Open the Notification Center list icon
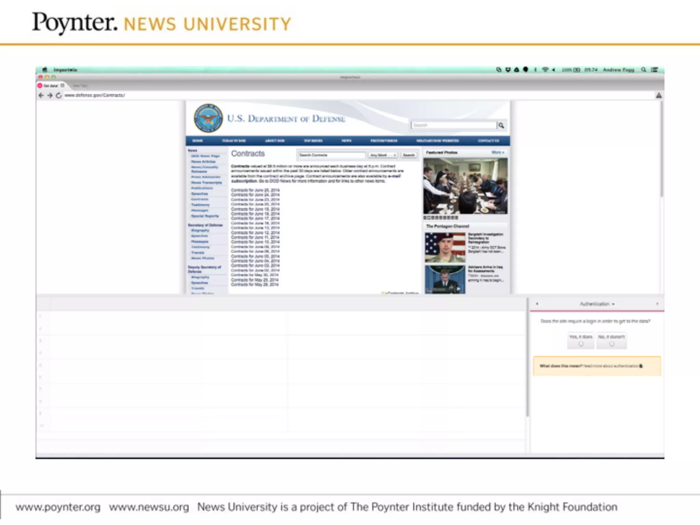The width and height of the screenshot is (700, 525). pyautogui.click(x=655, y=70)
